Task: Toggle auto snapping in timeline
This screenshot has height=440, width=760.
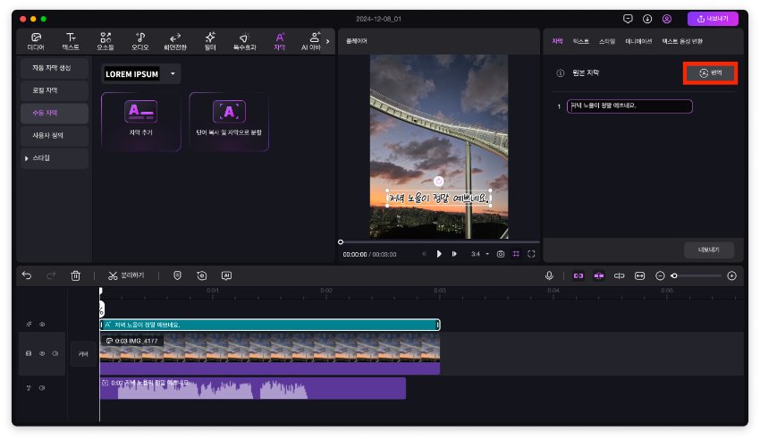Action: point(599,275)
